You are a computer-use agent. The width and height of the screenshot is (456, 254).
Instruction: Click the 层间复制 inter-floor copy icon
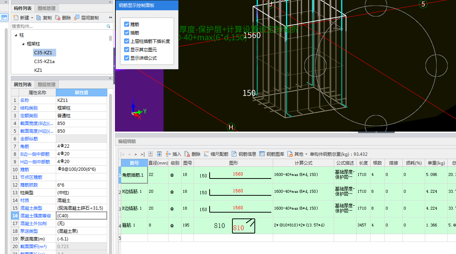point(77,18)
